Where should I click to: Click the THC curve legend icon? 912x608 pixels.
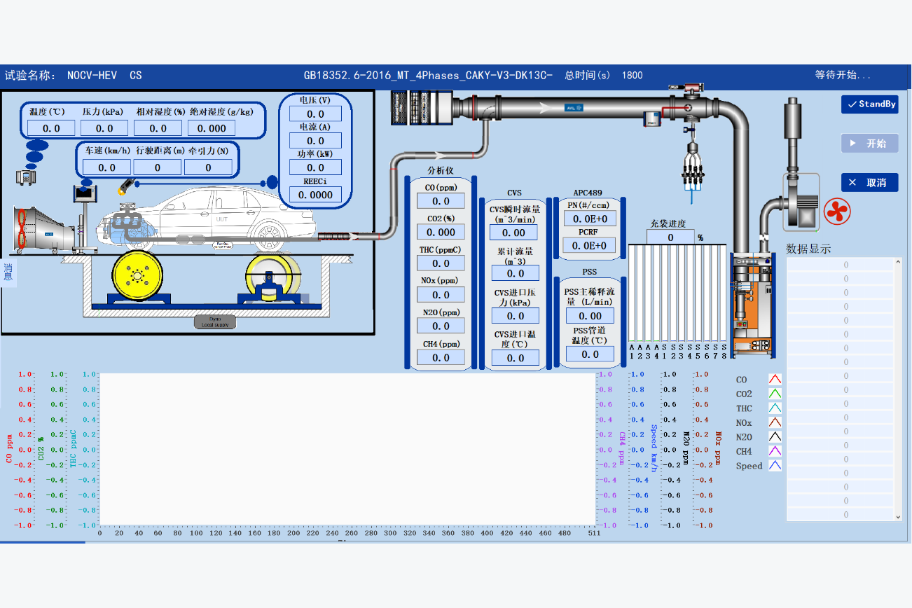pyautogui.click(x=775, y=408)
